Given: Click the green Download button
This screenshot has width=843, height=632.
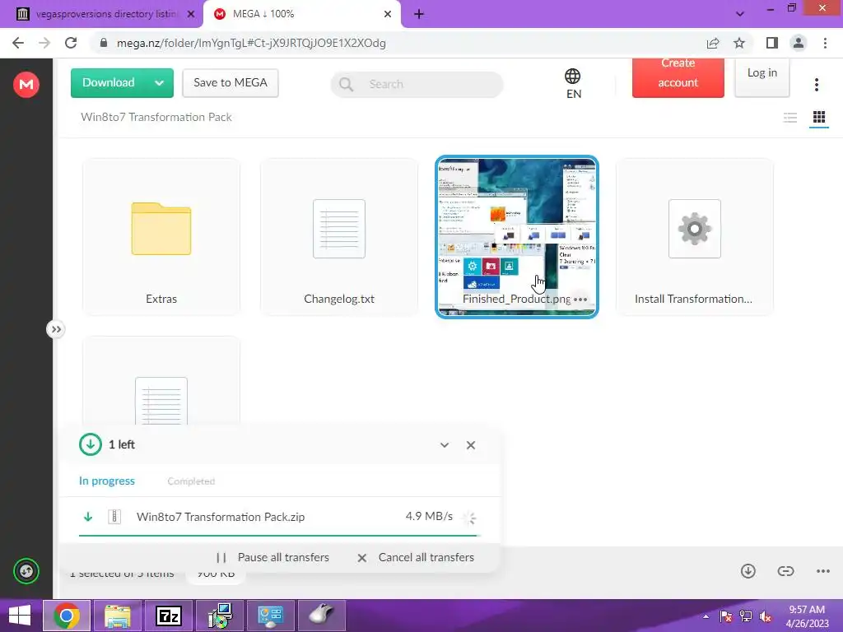Looking at the screenshot, I should tap(108, 83).
